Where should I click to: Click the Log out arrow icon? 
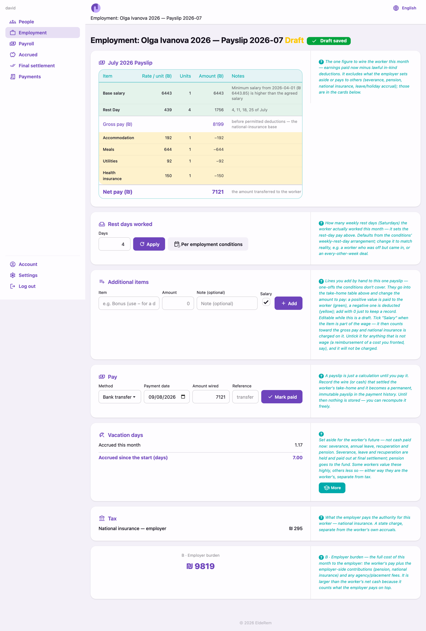click(13, 286)
